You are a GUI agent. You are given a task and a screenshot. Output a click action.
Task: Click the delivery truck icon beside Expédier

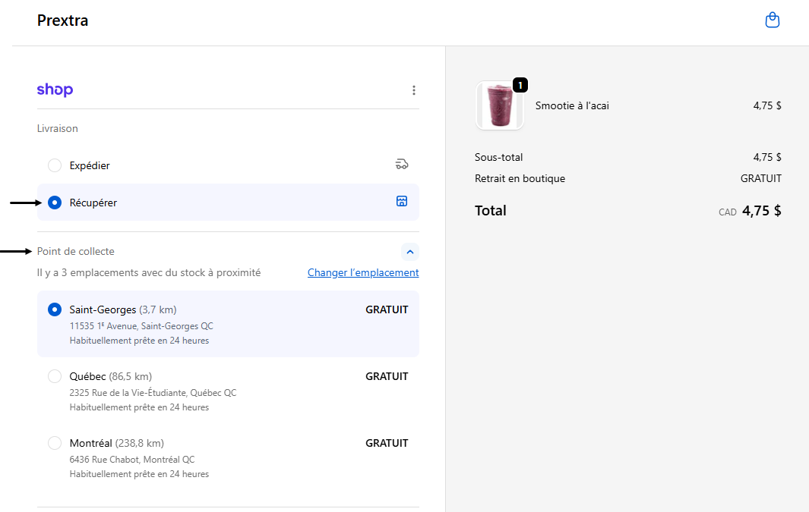(402, 165)
